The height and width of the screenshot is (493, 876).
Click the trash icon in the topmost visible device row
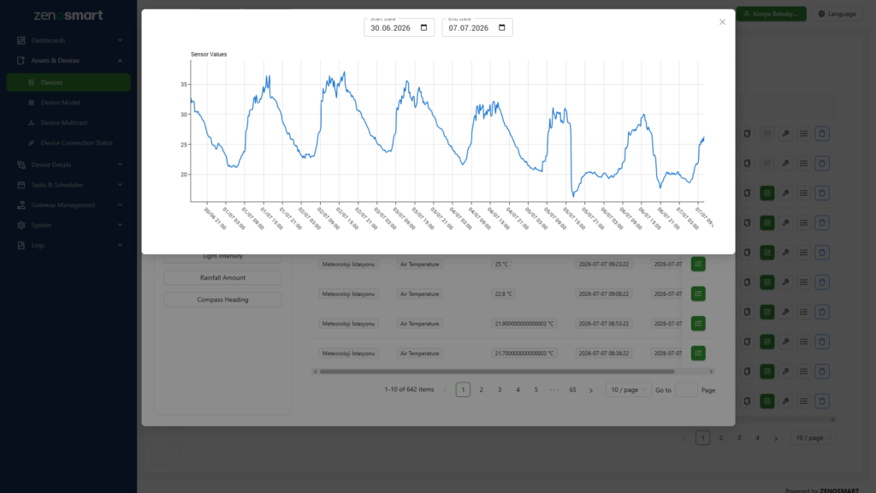tap(822, 134)
